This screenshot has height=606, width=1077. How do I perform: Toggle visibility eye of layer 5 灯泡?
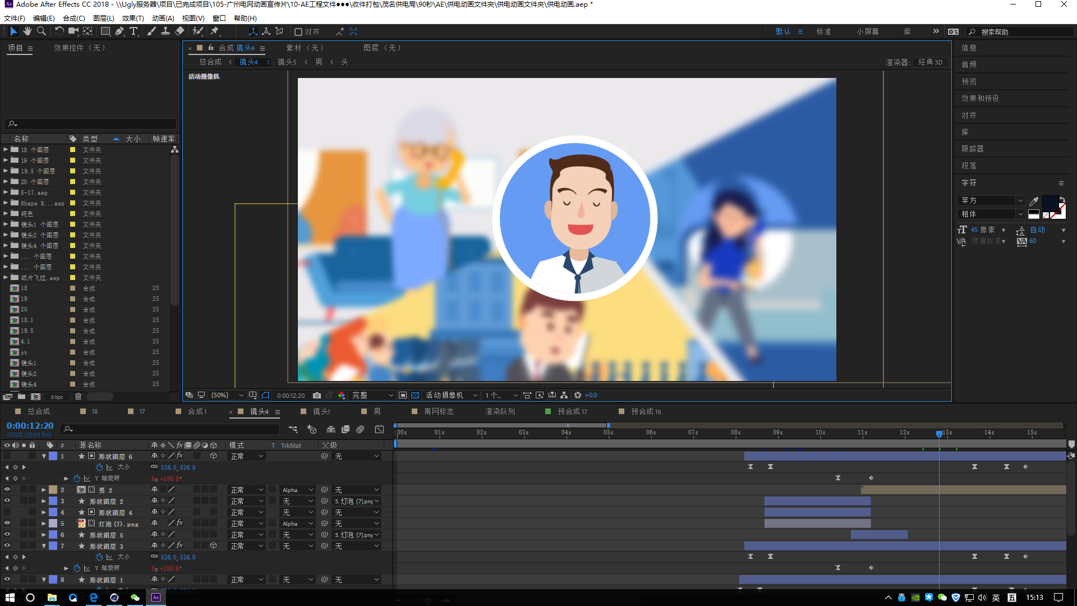[x=7, y=523]
